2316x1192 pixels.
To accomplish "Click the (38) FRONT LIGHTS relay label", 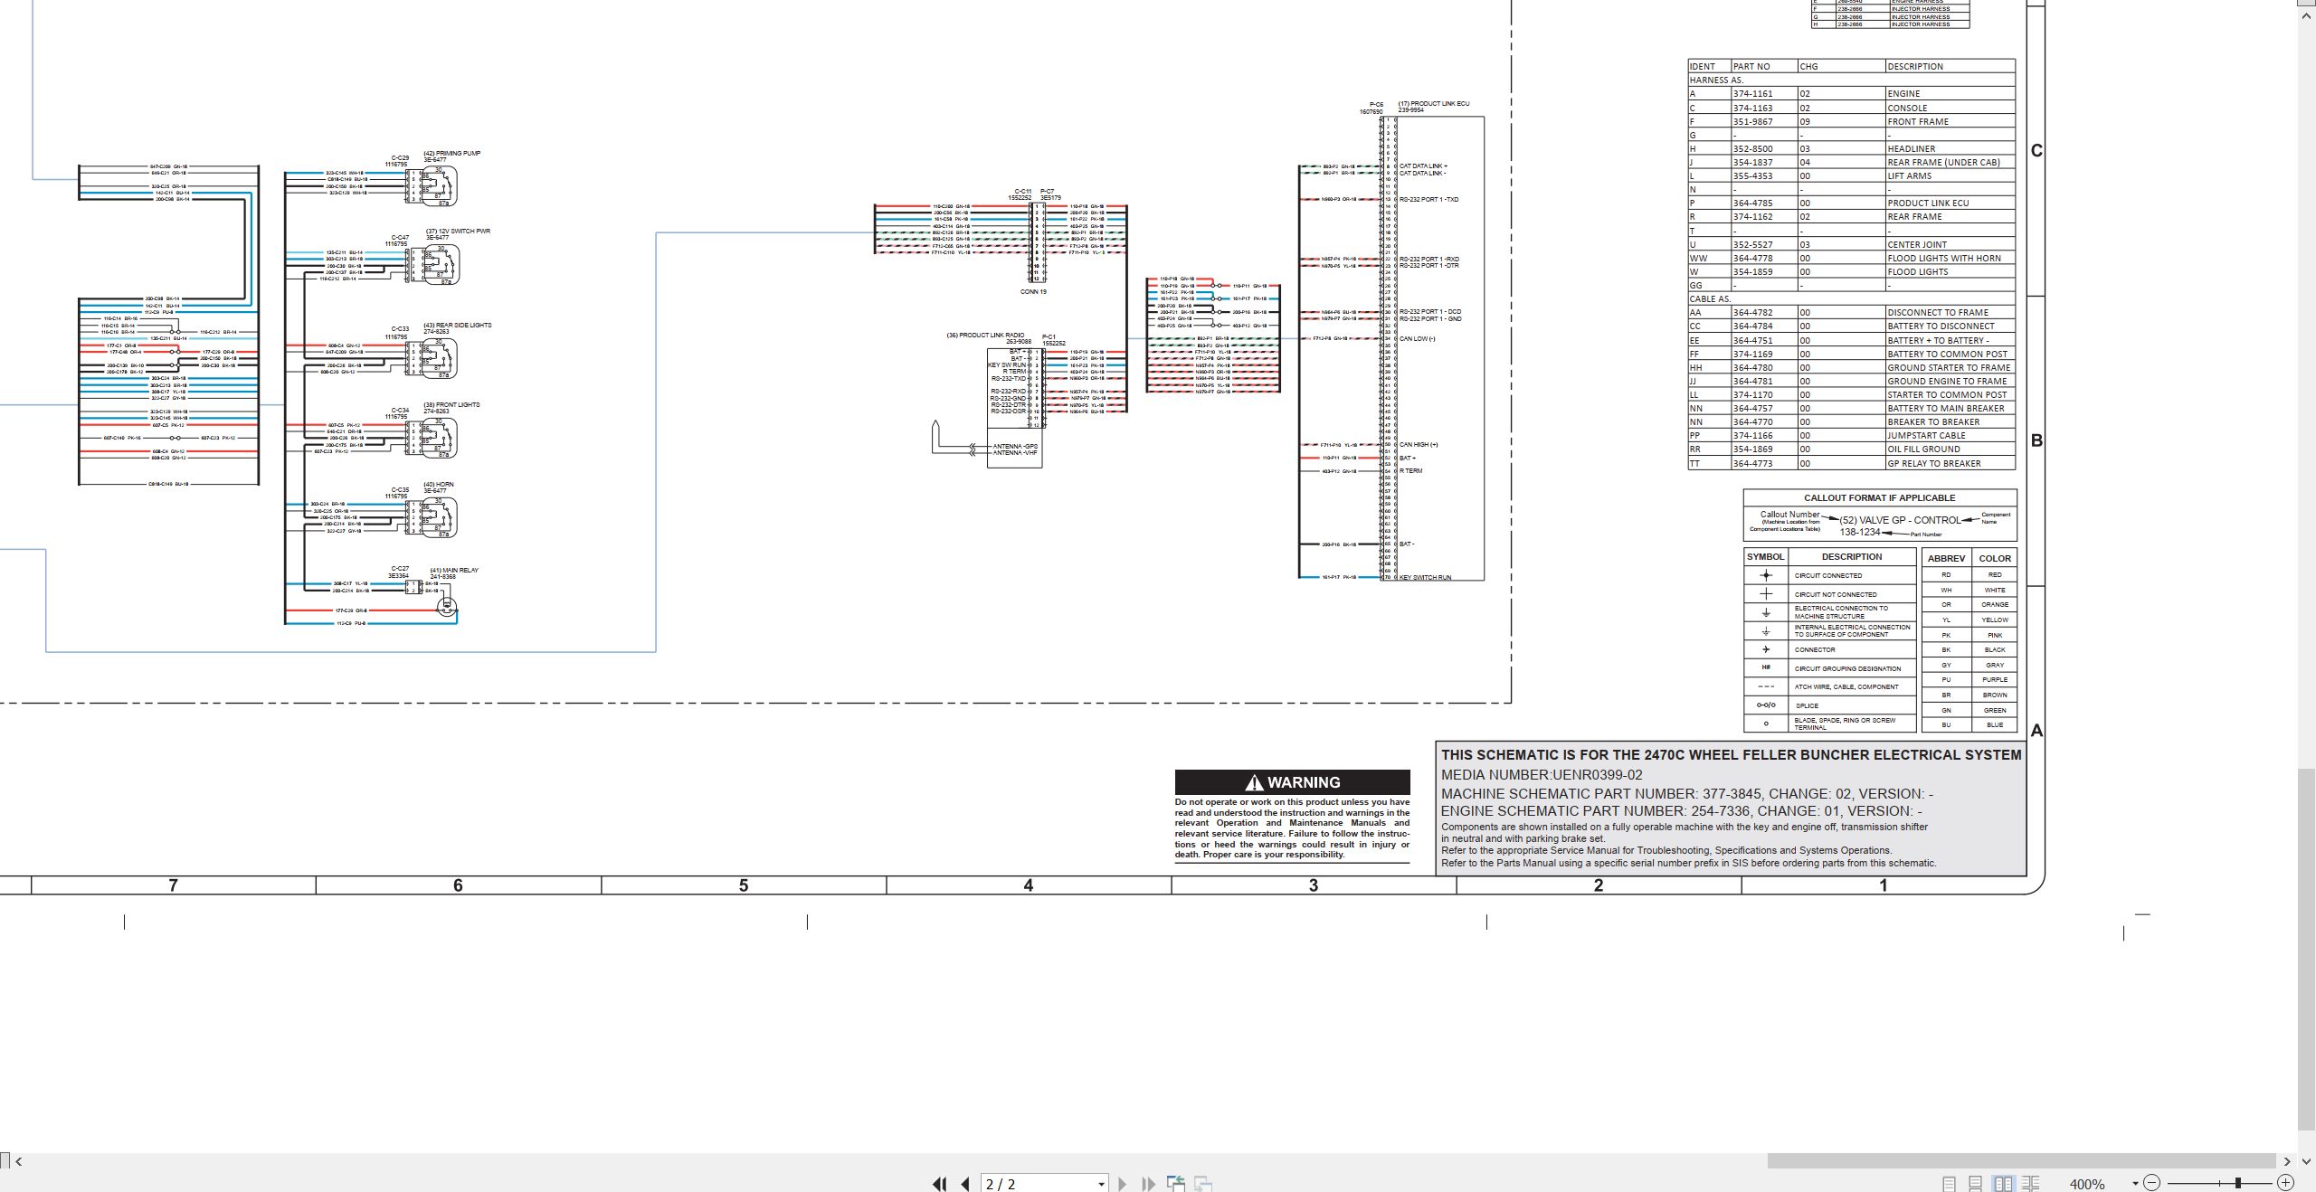I will [451, 405].
